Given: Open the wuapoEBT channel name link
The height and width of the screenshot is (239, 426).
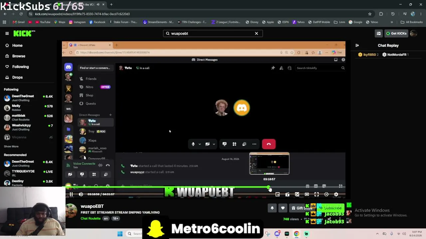Looking at the screenshot, I should pyautogui.click(x=92, y=206).
